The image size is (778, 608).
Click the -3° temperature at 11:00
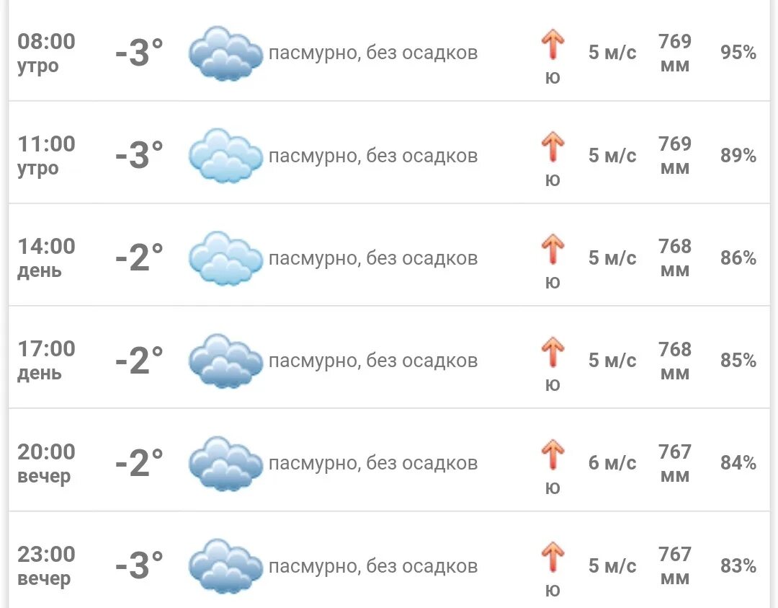tap(139, 155)
